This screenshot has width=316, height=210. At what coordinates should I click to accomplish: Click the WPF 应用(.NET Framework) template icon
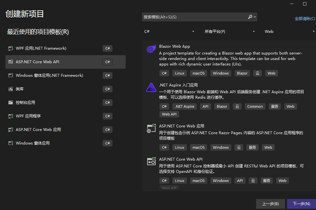(x=11, y=48)
